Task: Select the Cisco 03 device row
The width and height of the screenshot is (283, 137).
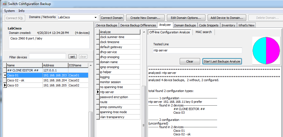Action: pos(24,85)
